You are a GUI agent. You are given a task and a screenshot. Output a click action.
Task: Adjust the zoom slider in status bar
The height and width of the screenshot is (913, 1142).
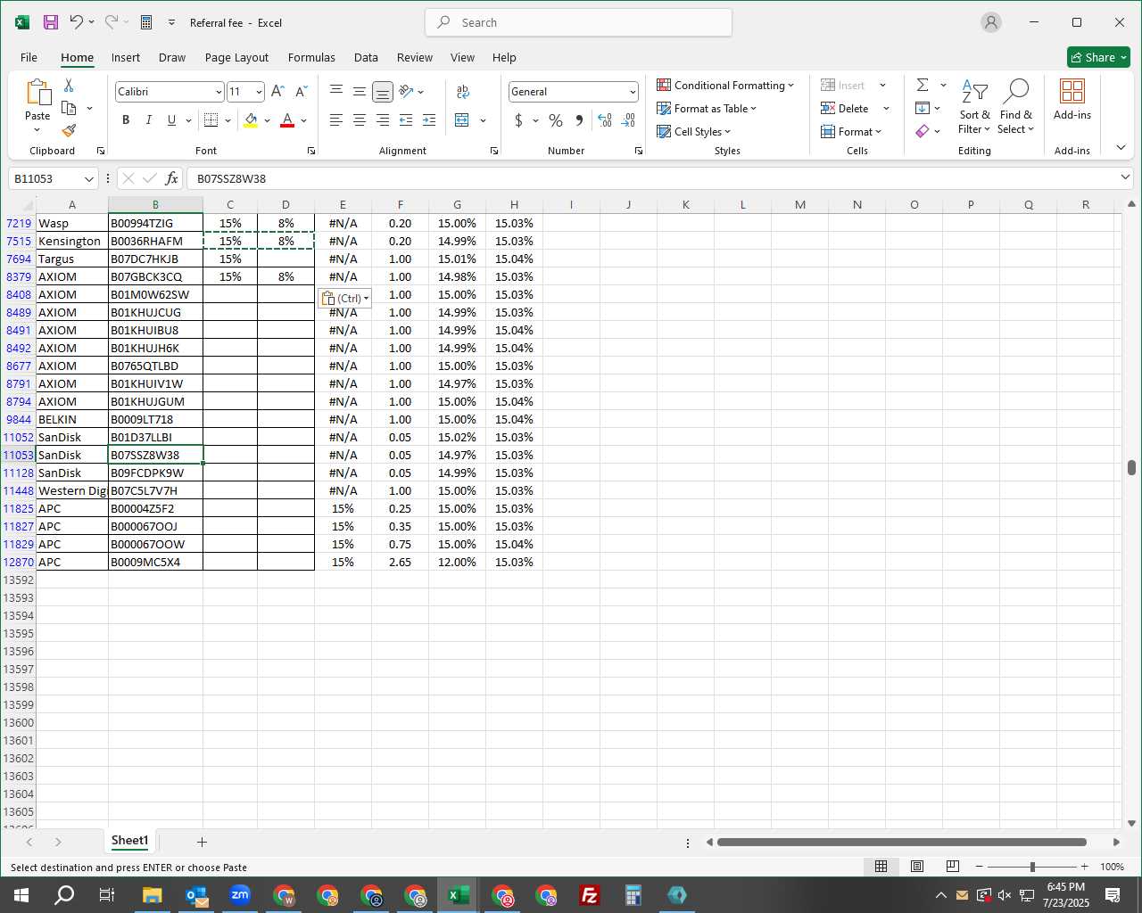pos(1032,867)
